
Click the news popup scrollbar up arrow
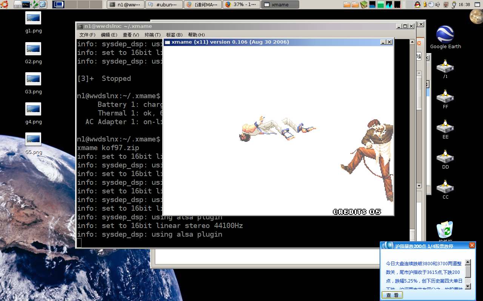point(468,262)
